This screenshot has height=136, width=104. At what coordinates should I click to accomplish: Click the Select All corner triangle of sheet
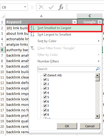click(3, 16)
